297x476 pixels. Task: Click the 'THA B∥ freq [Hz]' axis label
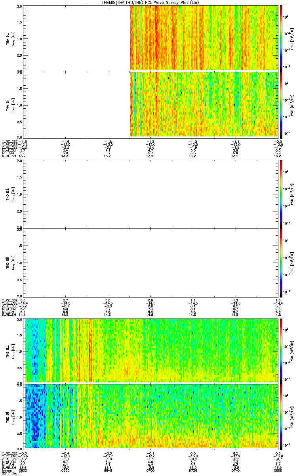tap(11, 105)
